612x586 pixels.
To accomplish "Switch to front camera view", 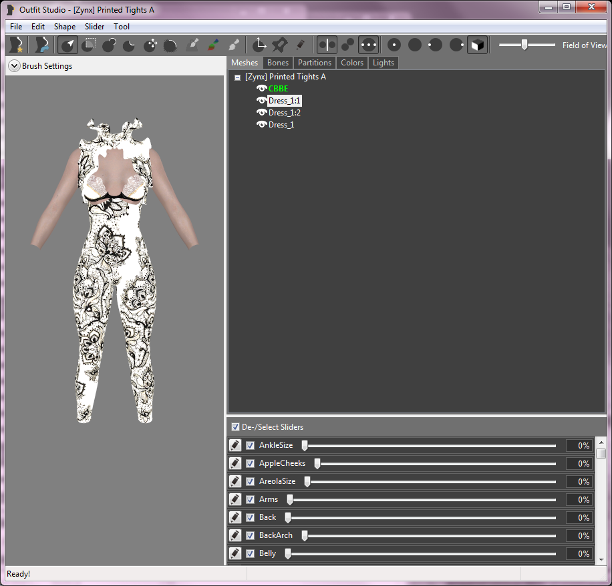I will click(x=394, y=45).
